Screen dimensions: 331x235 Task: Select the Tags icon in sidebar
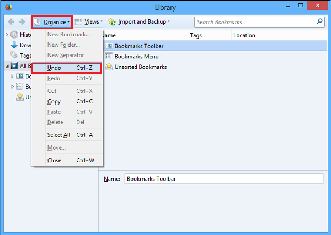[14, 55]
